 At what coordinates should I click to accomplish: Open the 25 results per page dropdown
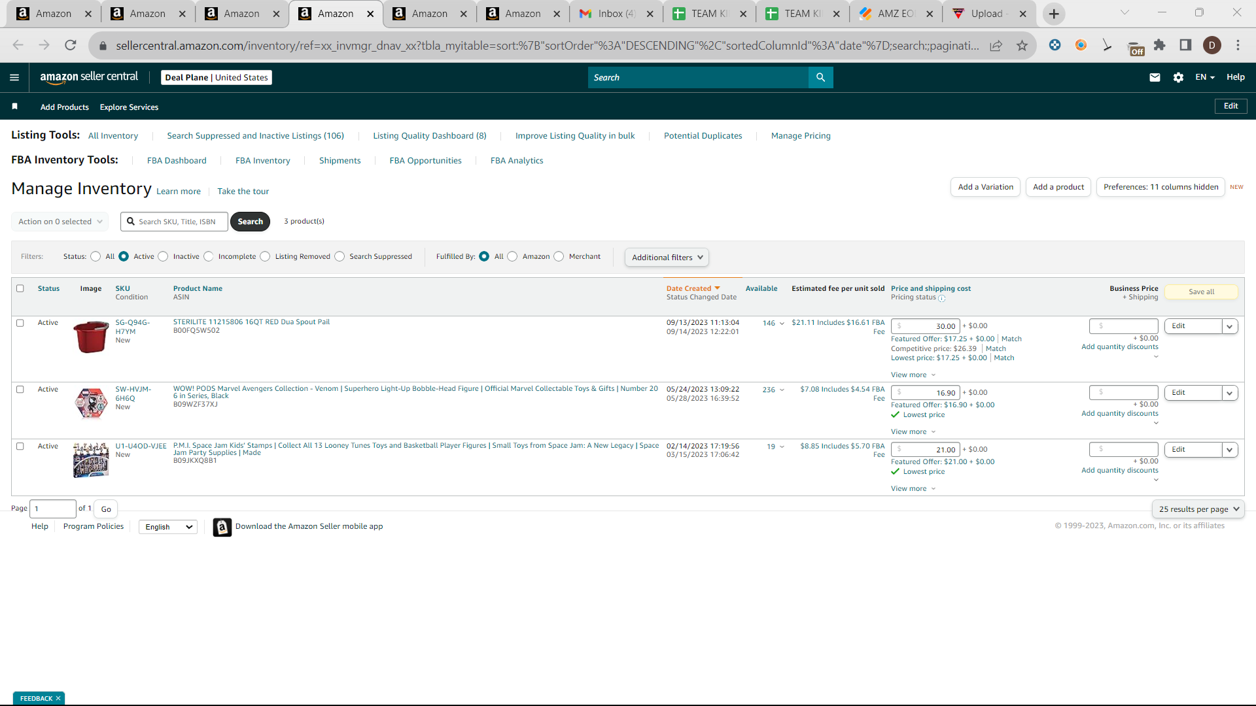point(1198,509)
